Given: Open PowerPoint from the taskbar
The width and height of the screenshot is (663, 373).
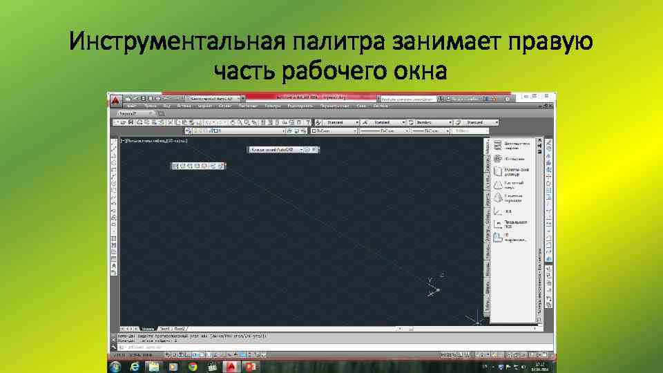Looking at the screenshot, I should point(251,367).
